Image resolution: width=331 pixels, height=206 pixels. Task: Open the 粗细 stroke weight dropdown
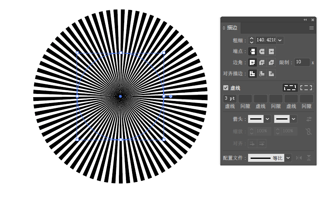280,40
